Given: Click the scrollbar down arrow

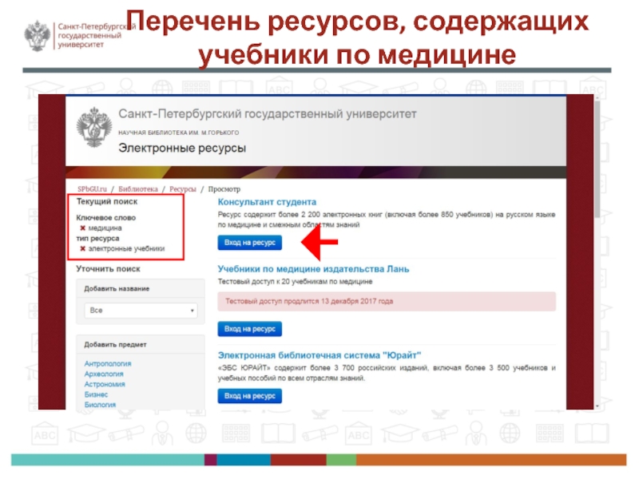Looking at the screenshot, I should [x=597, y=406].
